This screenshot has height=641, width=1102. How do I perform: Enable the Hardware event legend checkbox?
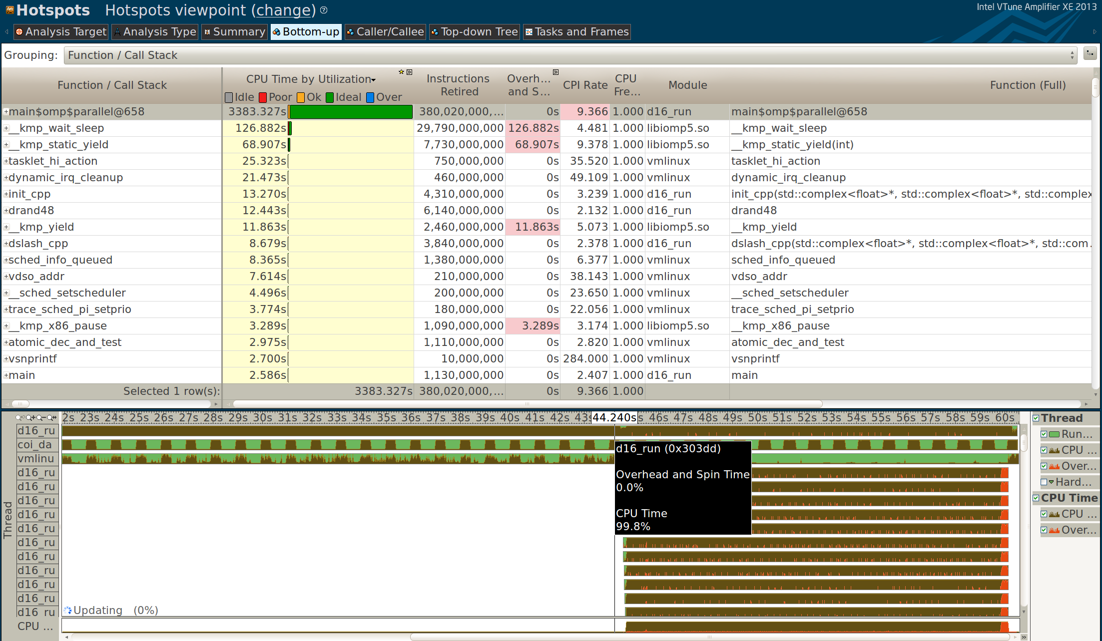point(1044,482)
